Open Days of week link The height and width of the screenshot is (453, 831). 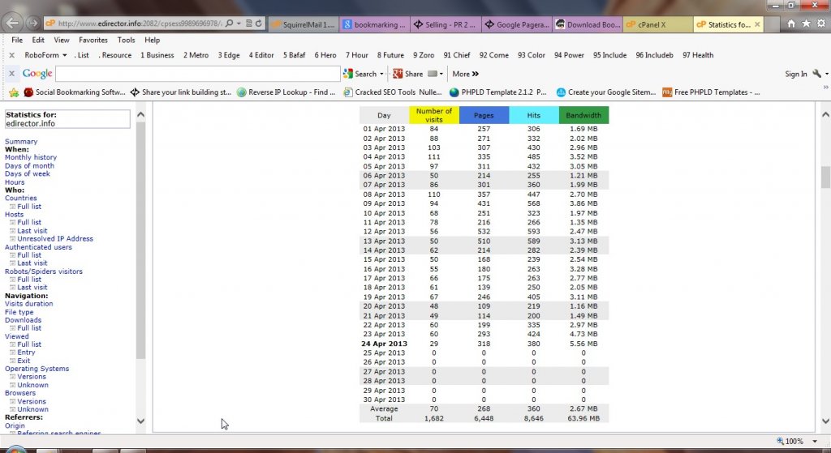[28, 173]
